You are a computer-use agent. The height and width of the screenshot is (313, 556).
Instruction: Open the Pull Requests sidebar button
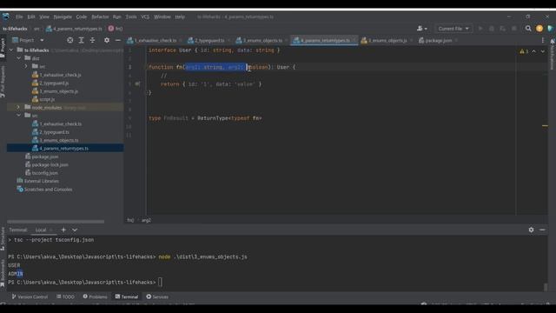(3, 82)
